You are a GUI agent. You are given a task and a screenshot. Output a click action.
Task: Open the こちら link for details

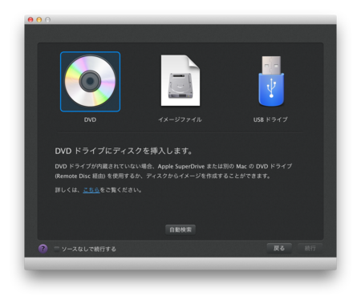pos(91,190)
